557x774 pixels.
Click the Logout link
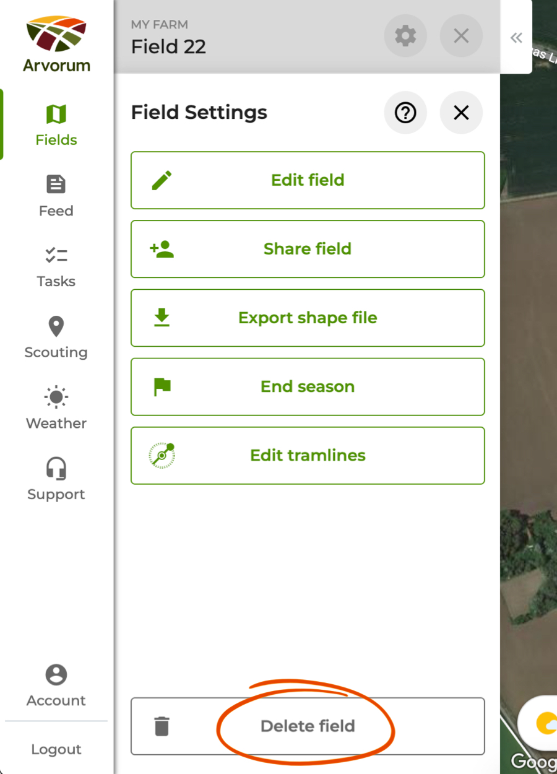(x=56, y=749)
